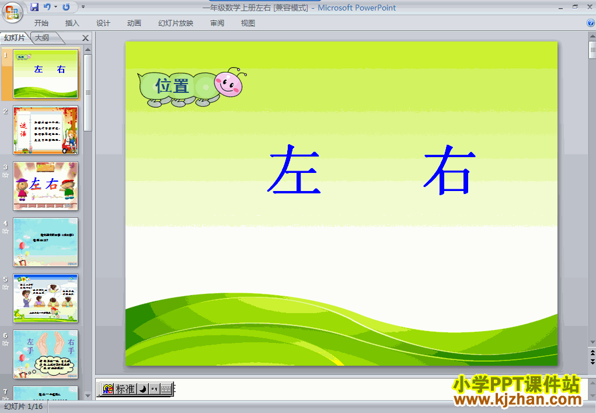Click the IME language switch icon
596x413 pixels.
coord(108,388)
